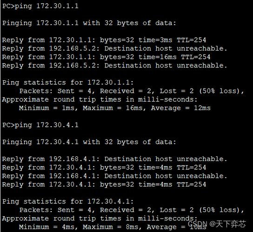This screenshot has height=232, width=253.
Task: Click the first 'Approximate round trip times' line
Action: click(x=100, y=99)
